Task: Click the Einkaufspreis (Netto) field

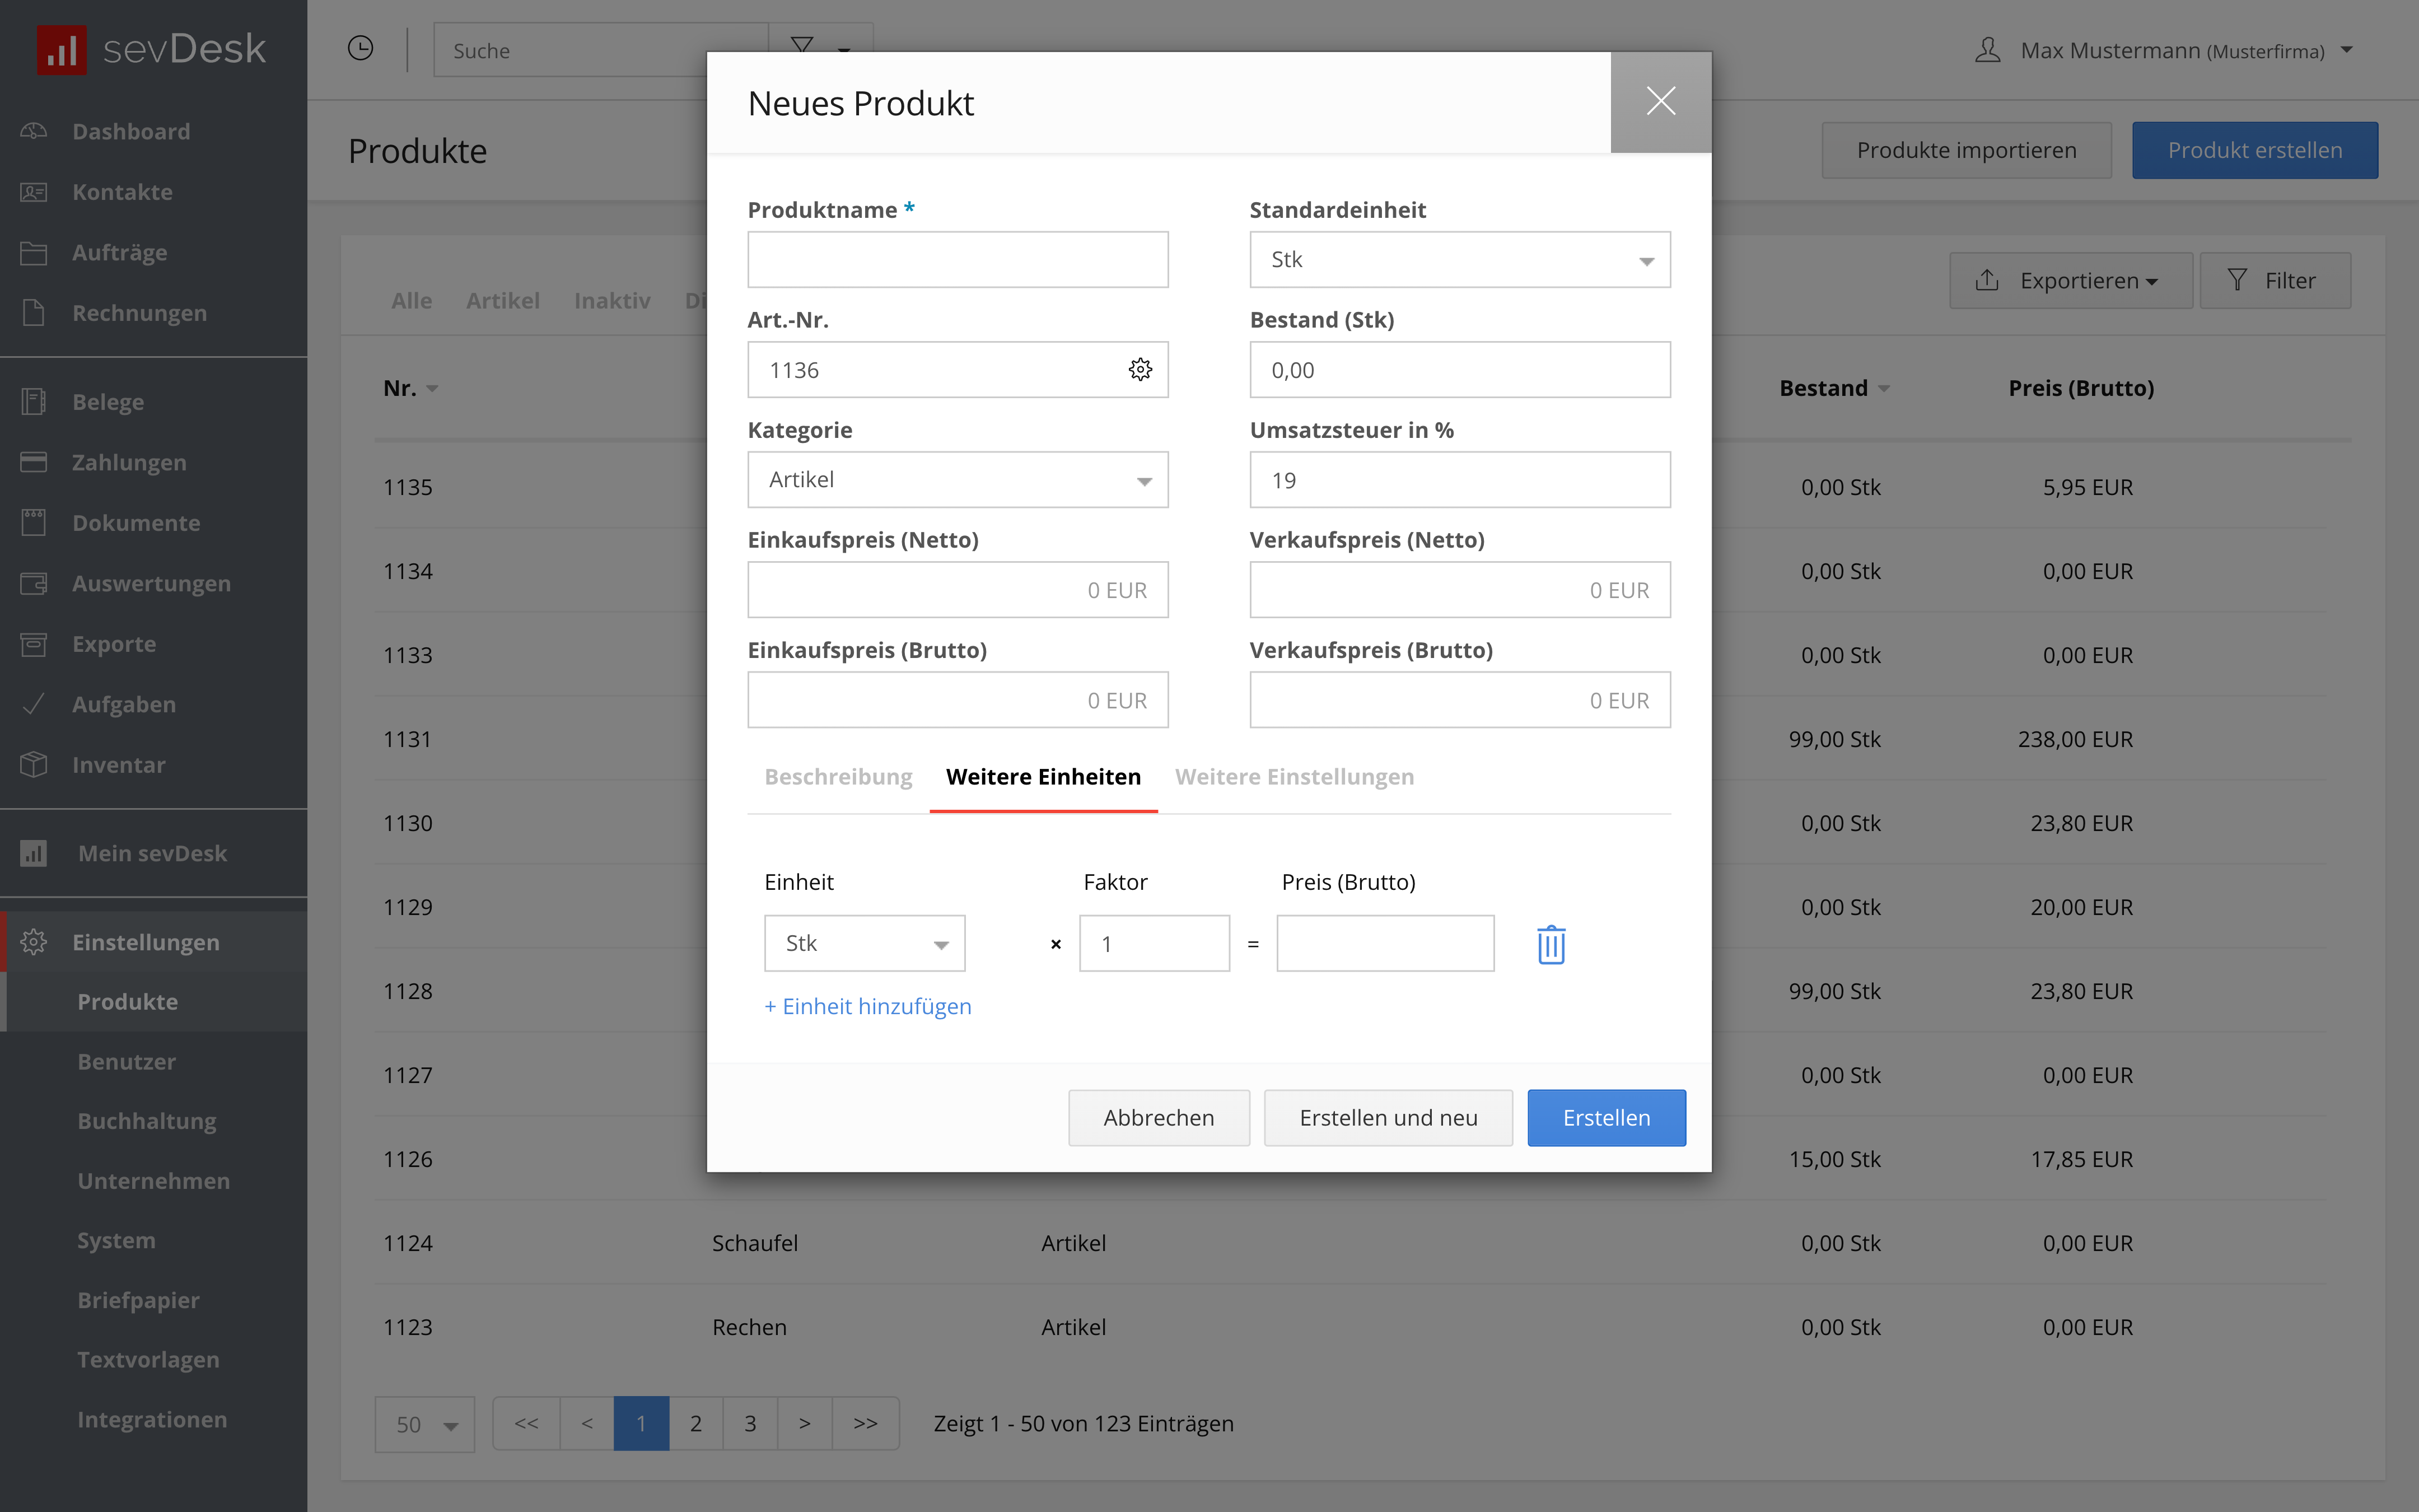Action: point(958,590)
